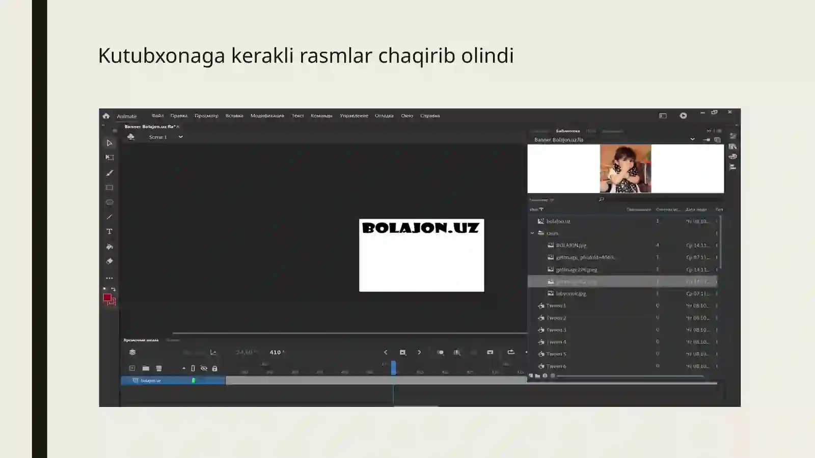Open the Align panel icon in dock
Image resolution: width=815 pixels, height=458 pixels.
click(732, 167)
